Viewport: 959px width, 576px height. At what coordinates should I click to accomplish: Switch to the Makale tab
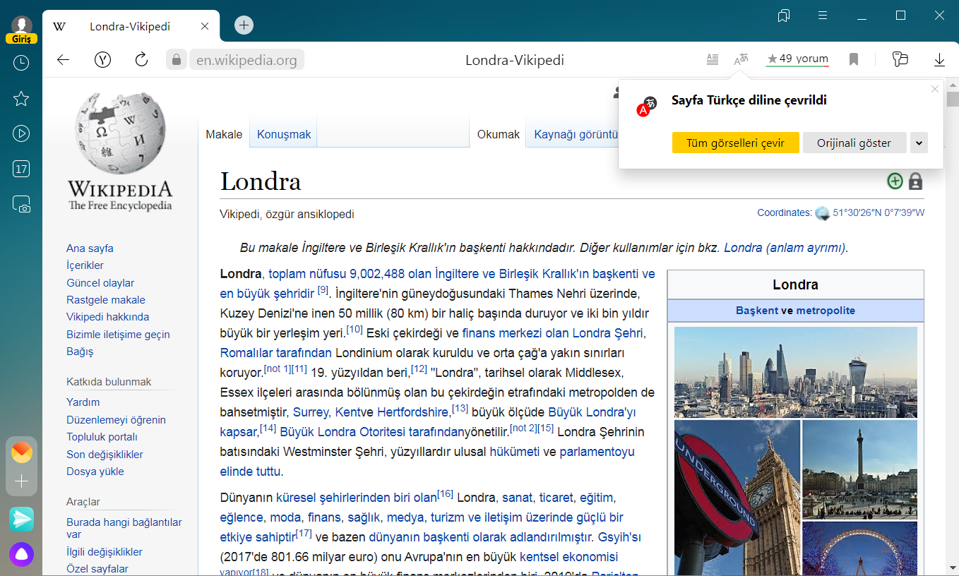224,134
